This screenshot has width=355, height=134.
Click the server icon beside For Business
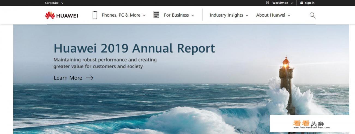click(156, 15)
